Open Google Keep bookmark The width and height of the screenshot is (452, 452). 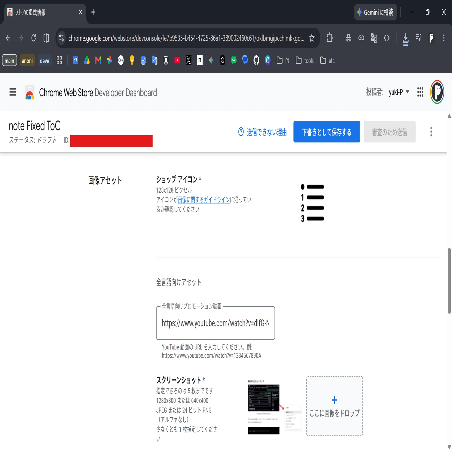pos(132,60)
